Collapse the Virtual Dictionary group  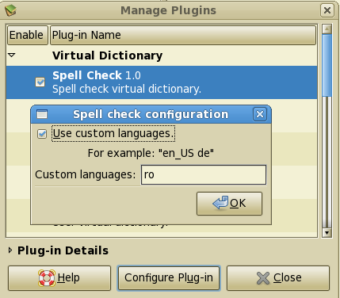pos(12,55)
